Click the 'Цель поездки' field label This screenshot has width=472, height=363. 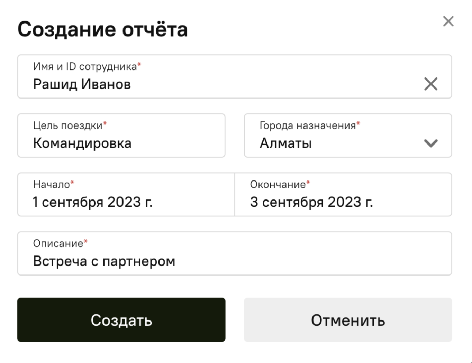68,125
